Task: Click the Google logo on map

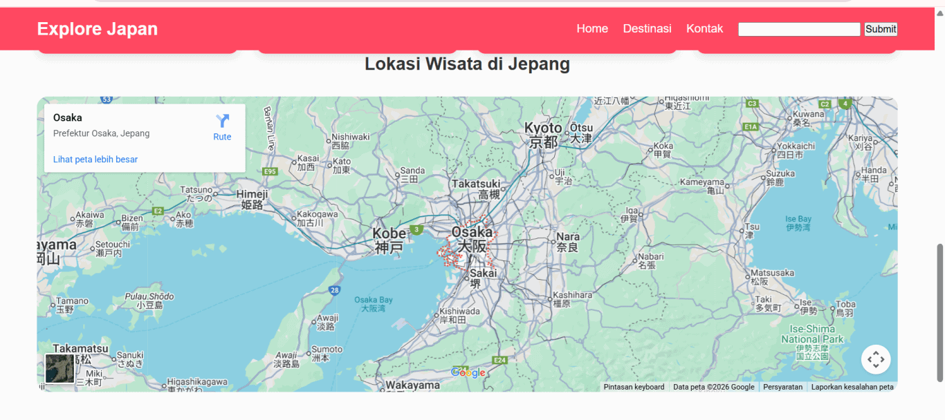Action: [x=468, y=373]
